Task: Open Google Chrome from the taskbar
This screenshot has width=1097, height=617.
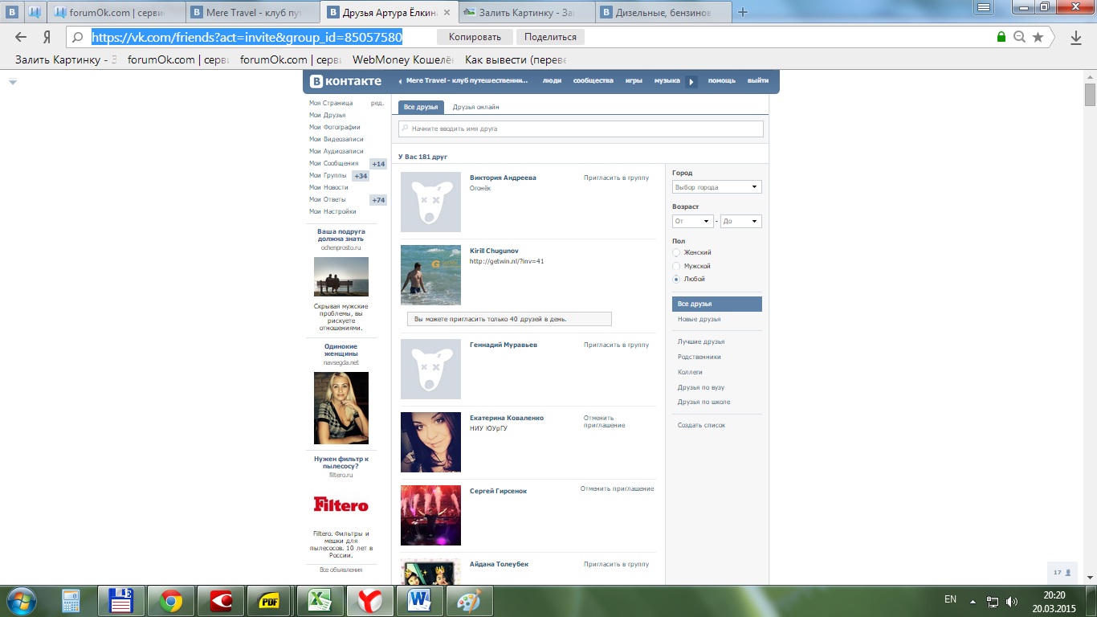Action: [x=170, y=601]
